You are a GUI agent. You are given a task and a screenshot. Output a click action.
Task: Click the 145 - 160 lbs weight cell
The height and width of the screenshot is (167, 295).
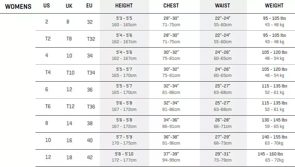point(270,154)
